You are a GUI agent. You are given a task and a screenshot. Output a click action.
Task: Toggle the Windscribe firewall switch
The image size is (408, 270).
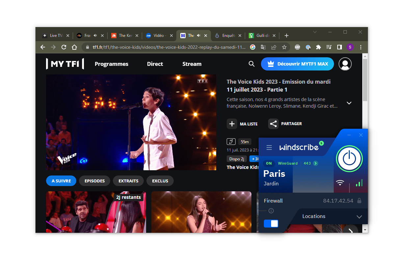[x=271, y=224]
